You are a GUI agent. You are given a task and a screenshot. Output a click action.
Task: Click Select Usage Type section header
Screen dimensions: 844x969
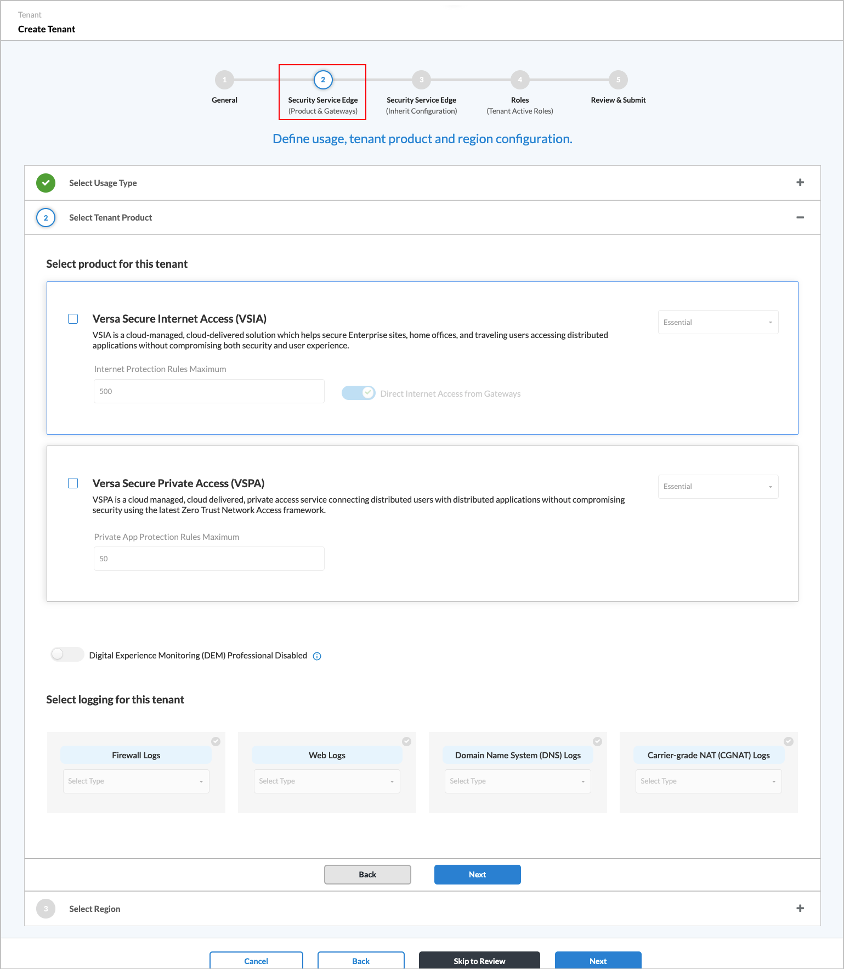tap(422, 183)
